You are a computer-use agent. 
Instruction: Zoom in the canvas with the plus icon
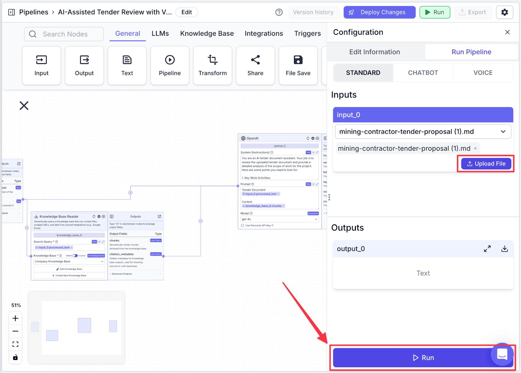[x=15, y=318]
